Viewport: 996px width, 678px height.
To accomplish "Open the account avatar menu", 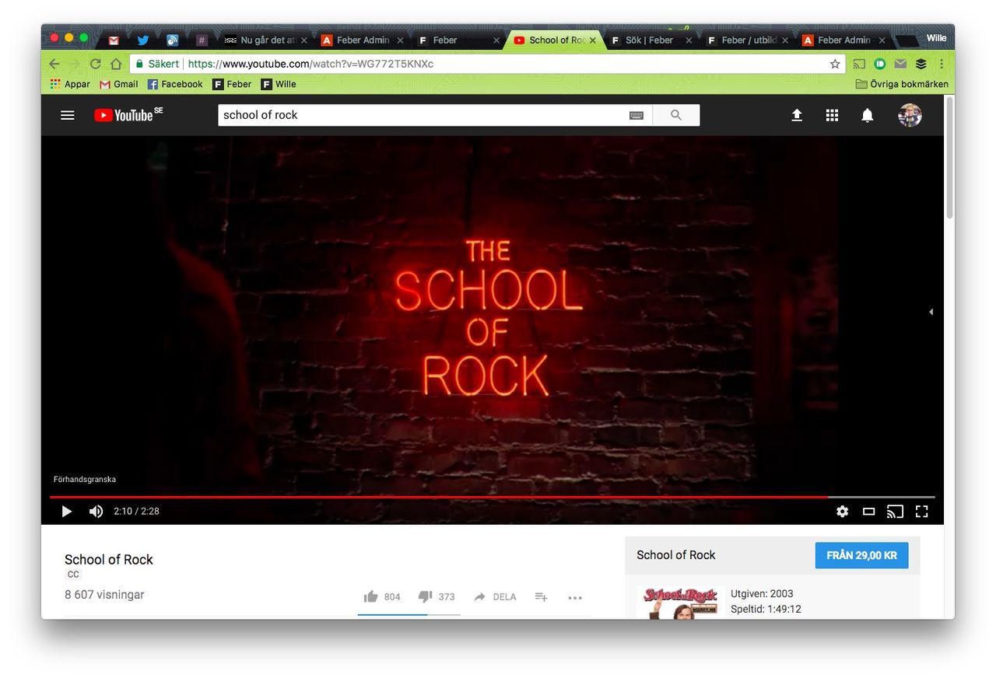I will coord(910,115).
